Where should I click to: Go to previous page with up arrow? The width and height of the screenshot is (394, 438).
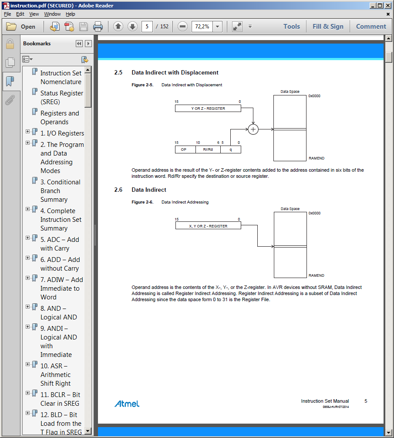coord(118,27)
